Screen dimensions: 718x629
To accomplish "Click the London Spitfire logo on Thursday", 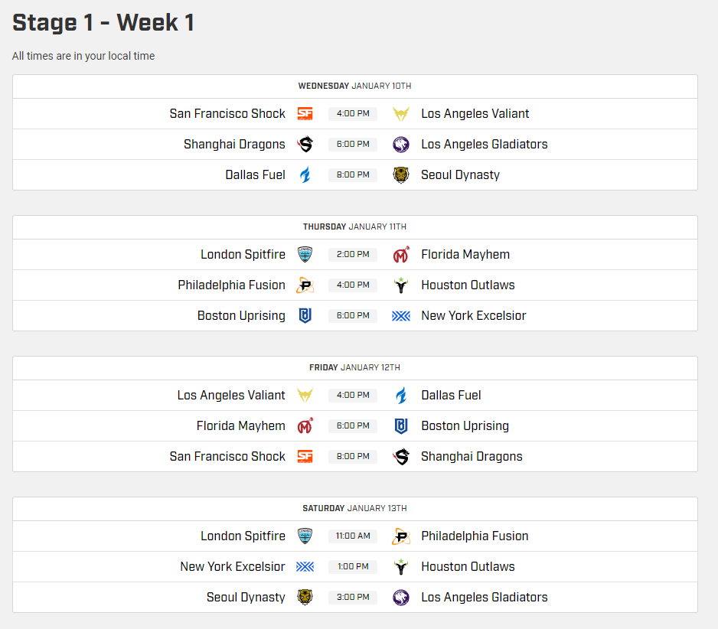I will (305, 255).
